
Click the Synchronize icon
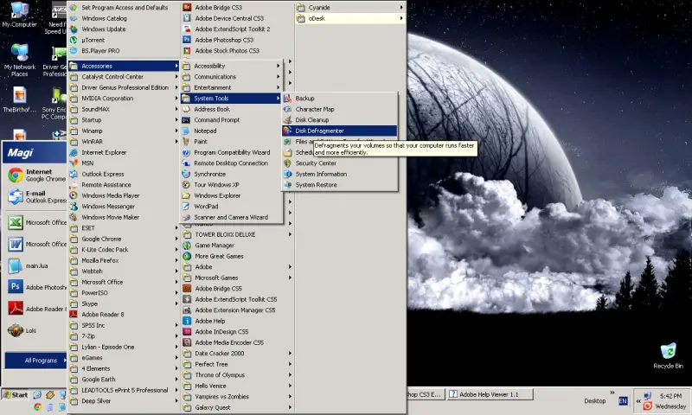pyautogui.click(x=186, y=174)
